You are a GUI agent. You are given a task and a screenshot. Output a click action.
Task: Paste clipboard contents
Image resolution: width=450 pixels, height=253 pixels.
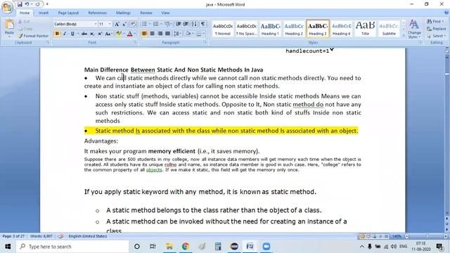click(9, 29)
